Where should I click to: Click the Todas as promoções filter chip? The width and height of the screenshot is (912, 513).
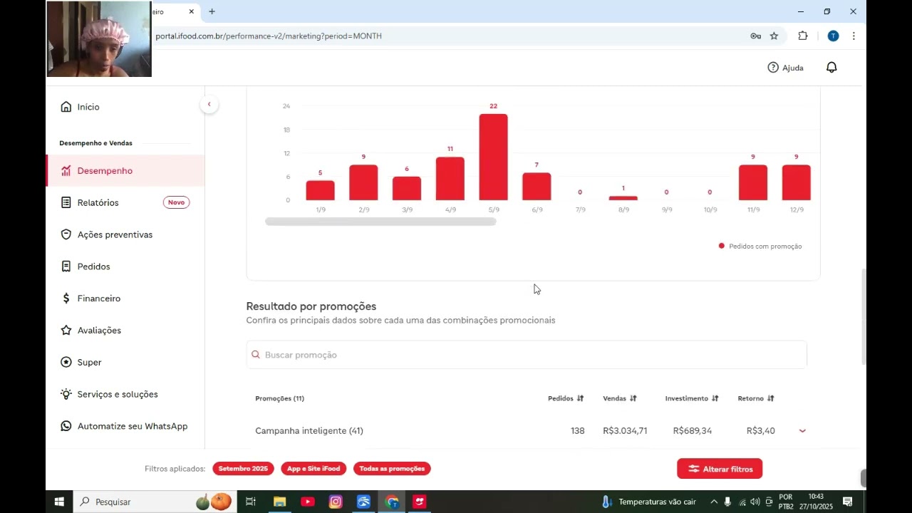pyautogui.click(x=392, y=469)
